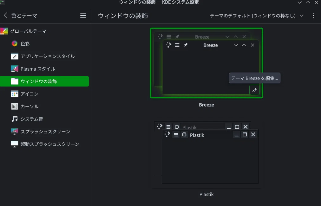Open アプリケーションスタイル page
Screen dimensions: 321x206
point(44,56)
